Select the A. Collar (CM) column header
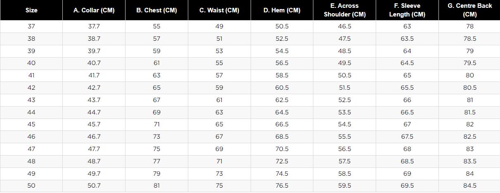 tap(94, 10)
